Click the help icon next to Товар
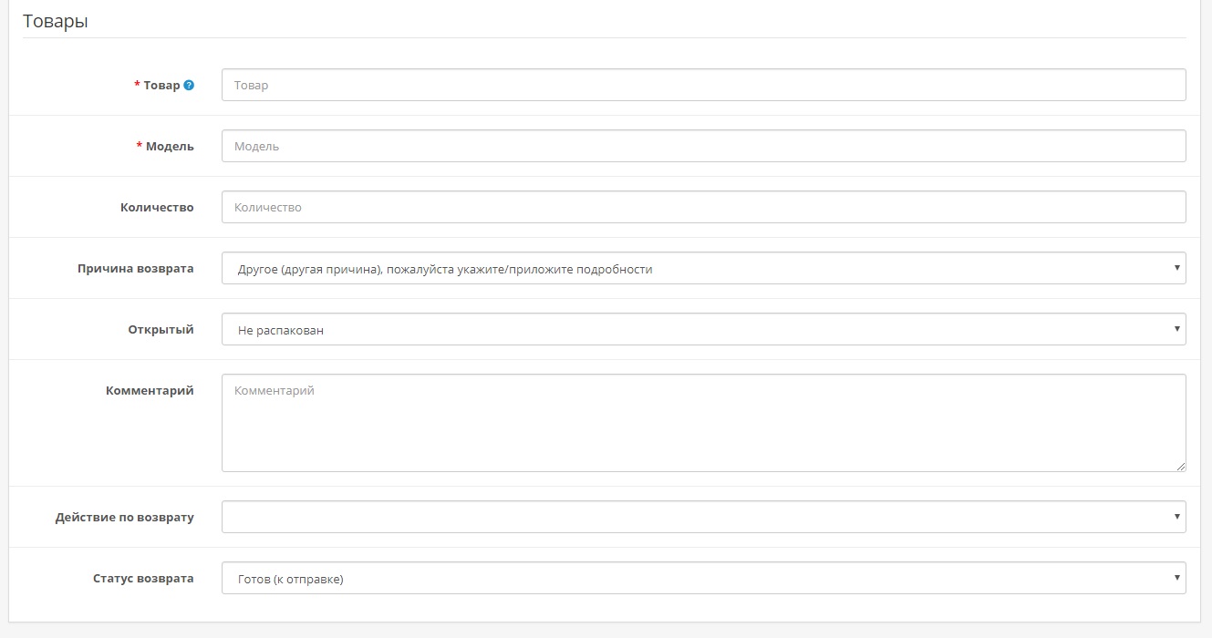This screenshot has height=638, width=1212. 189,85
